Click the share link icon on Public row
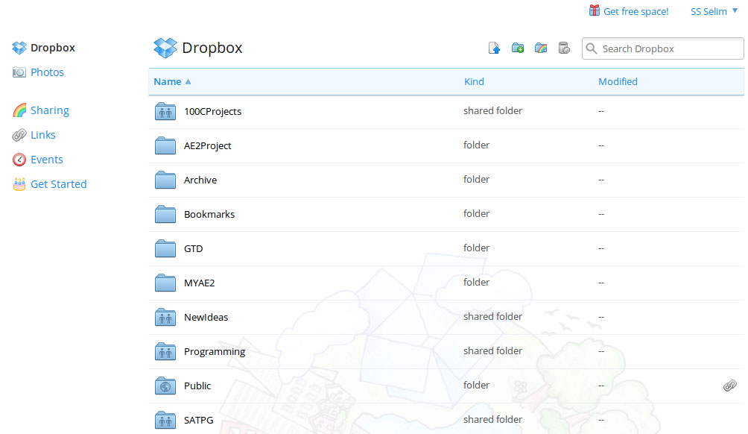The image size is (748, 434). pos(730,386)
